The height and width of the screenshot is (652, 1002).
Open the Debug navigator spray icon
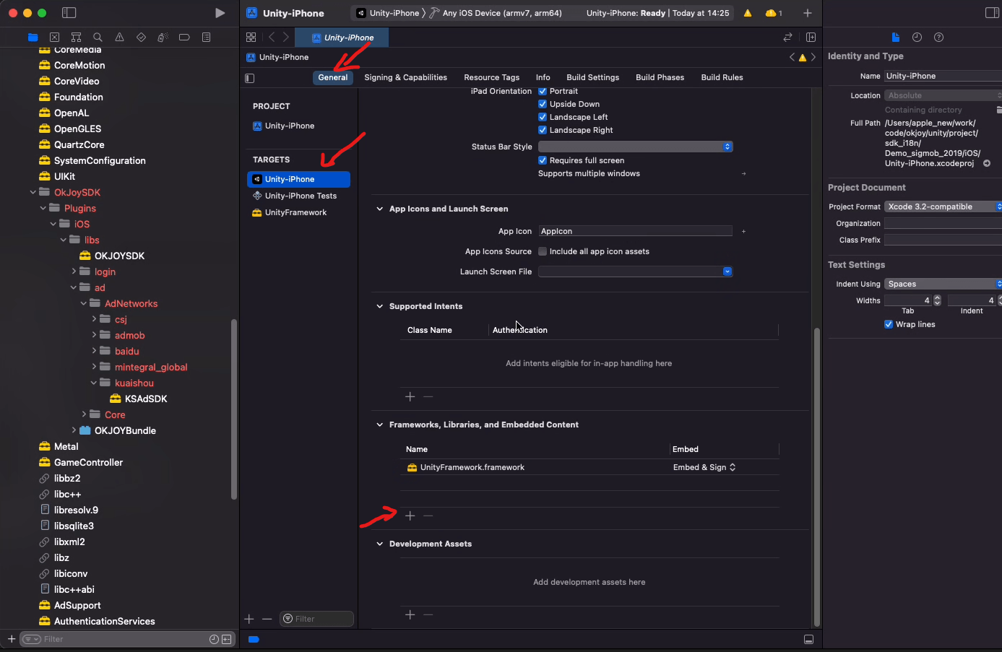point(163,38)
